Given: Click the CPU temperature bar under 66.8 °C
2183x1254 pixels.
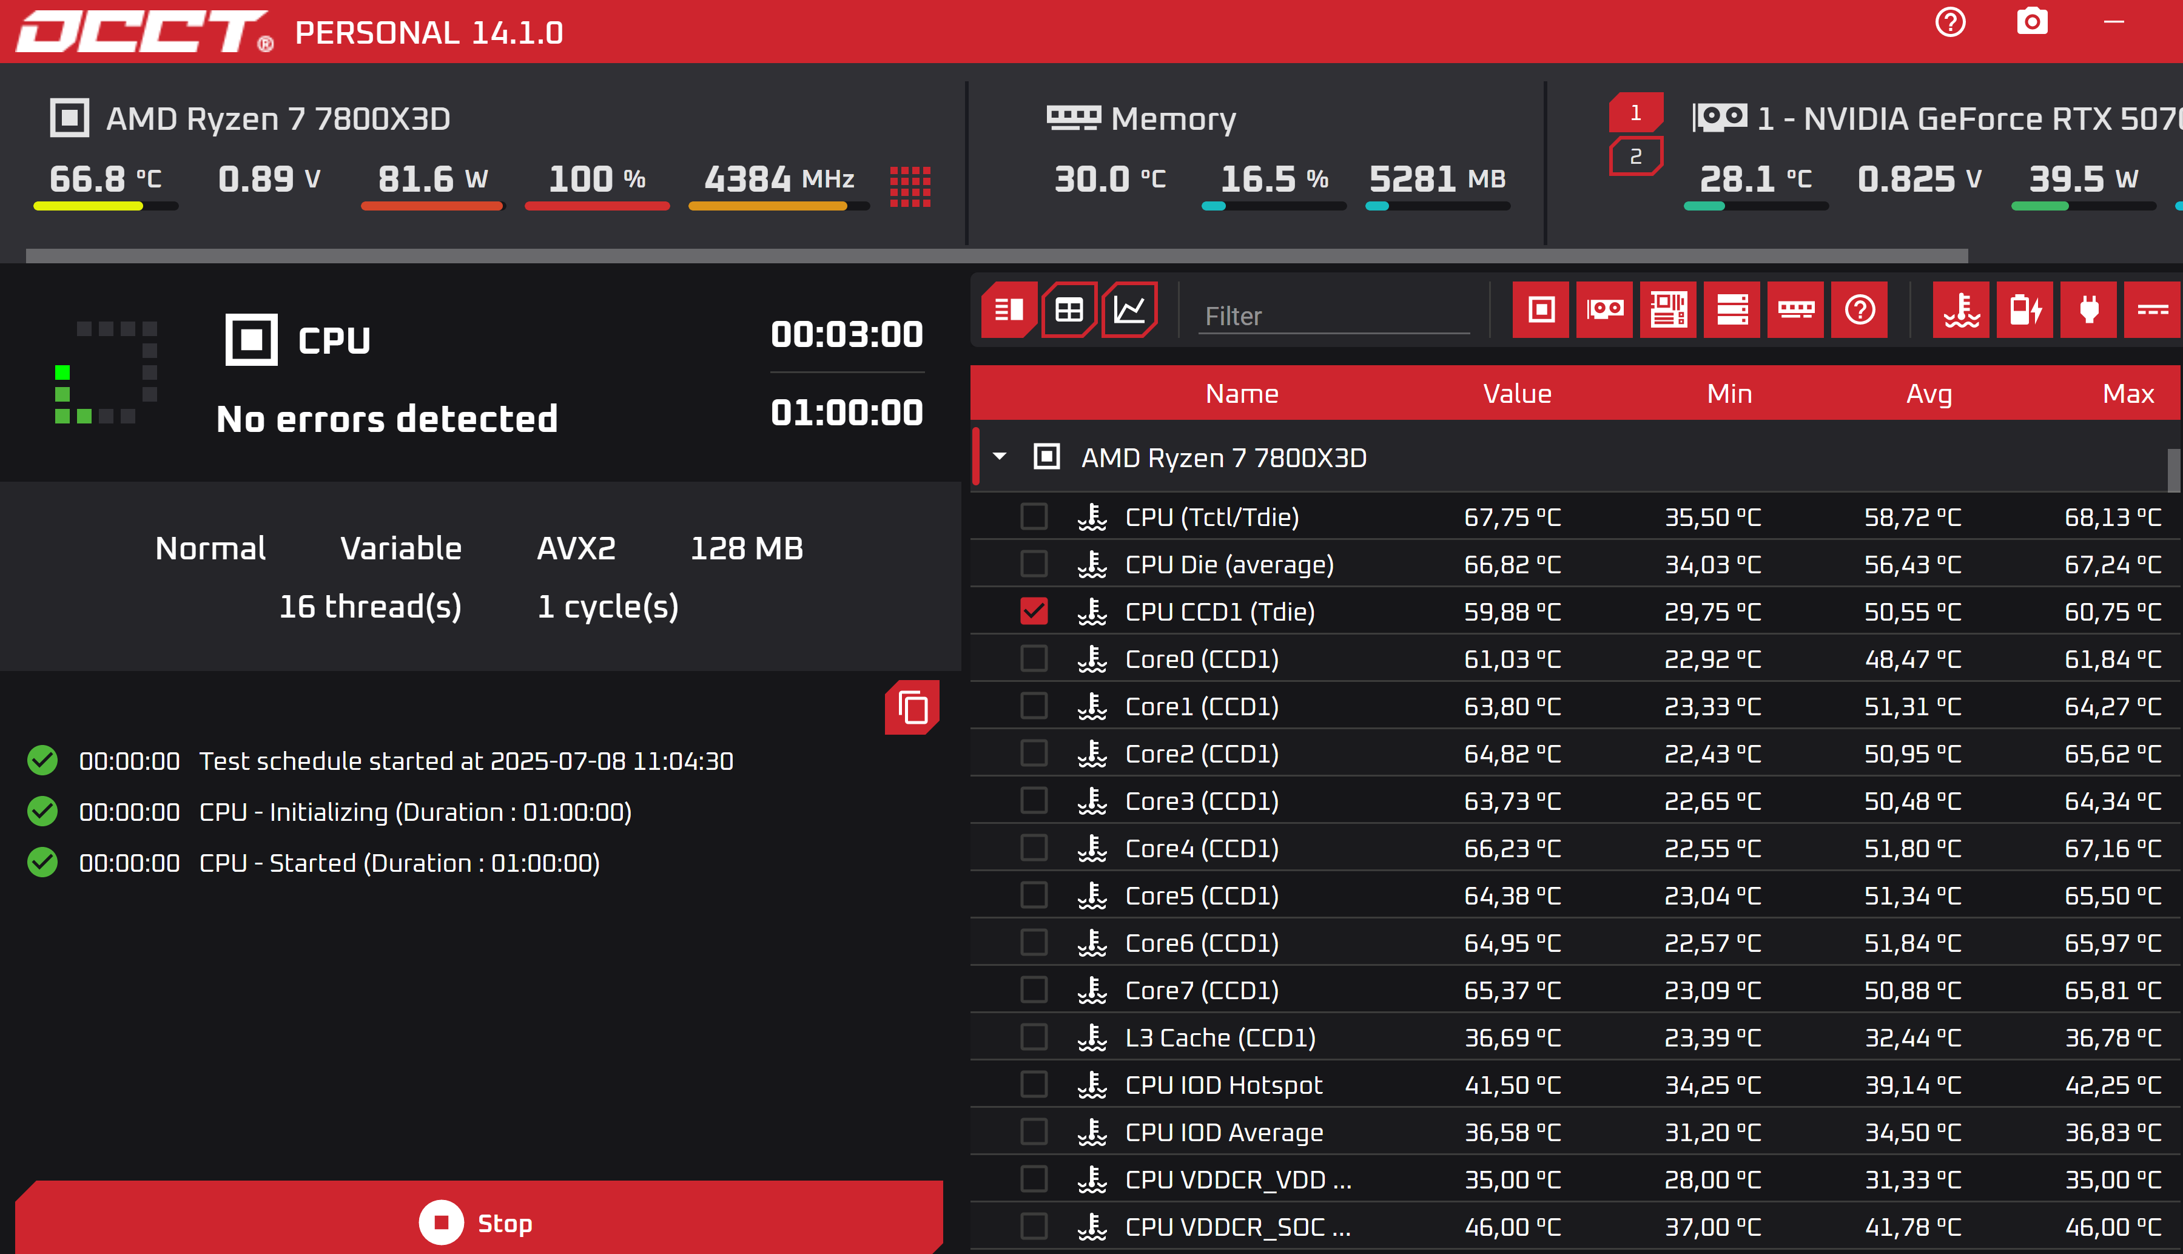Looking at the screenshot, I should point(105,207).
